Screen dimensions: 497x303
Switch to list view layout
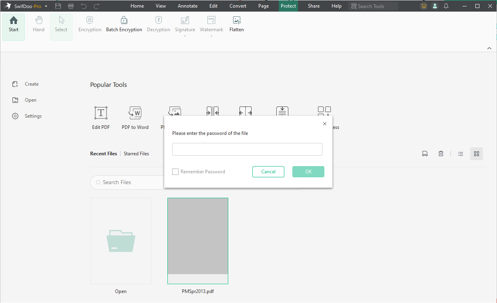(461, 154)
